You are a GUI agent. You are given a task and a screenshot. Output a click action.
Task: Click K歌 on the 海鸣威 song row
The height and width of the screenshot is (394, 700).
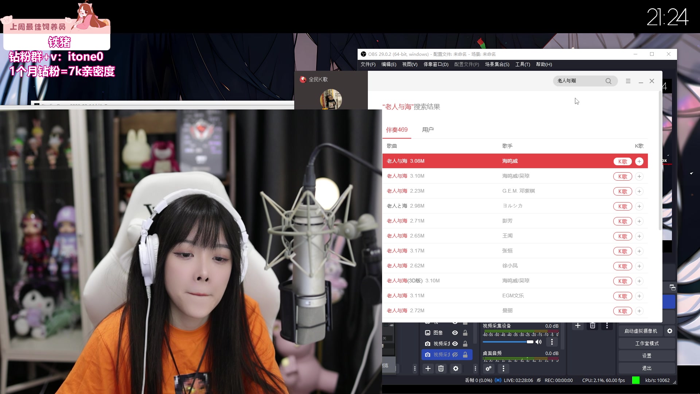(x=623, y=161)
